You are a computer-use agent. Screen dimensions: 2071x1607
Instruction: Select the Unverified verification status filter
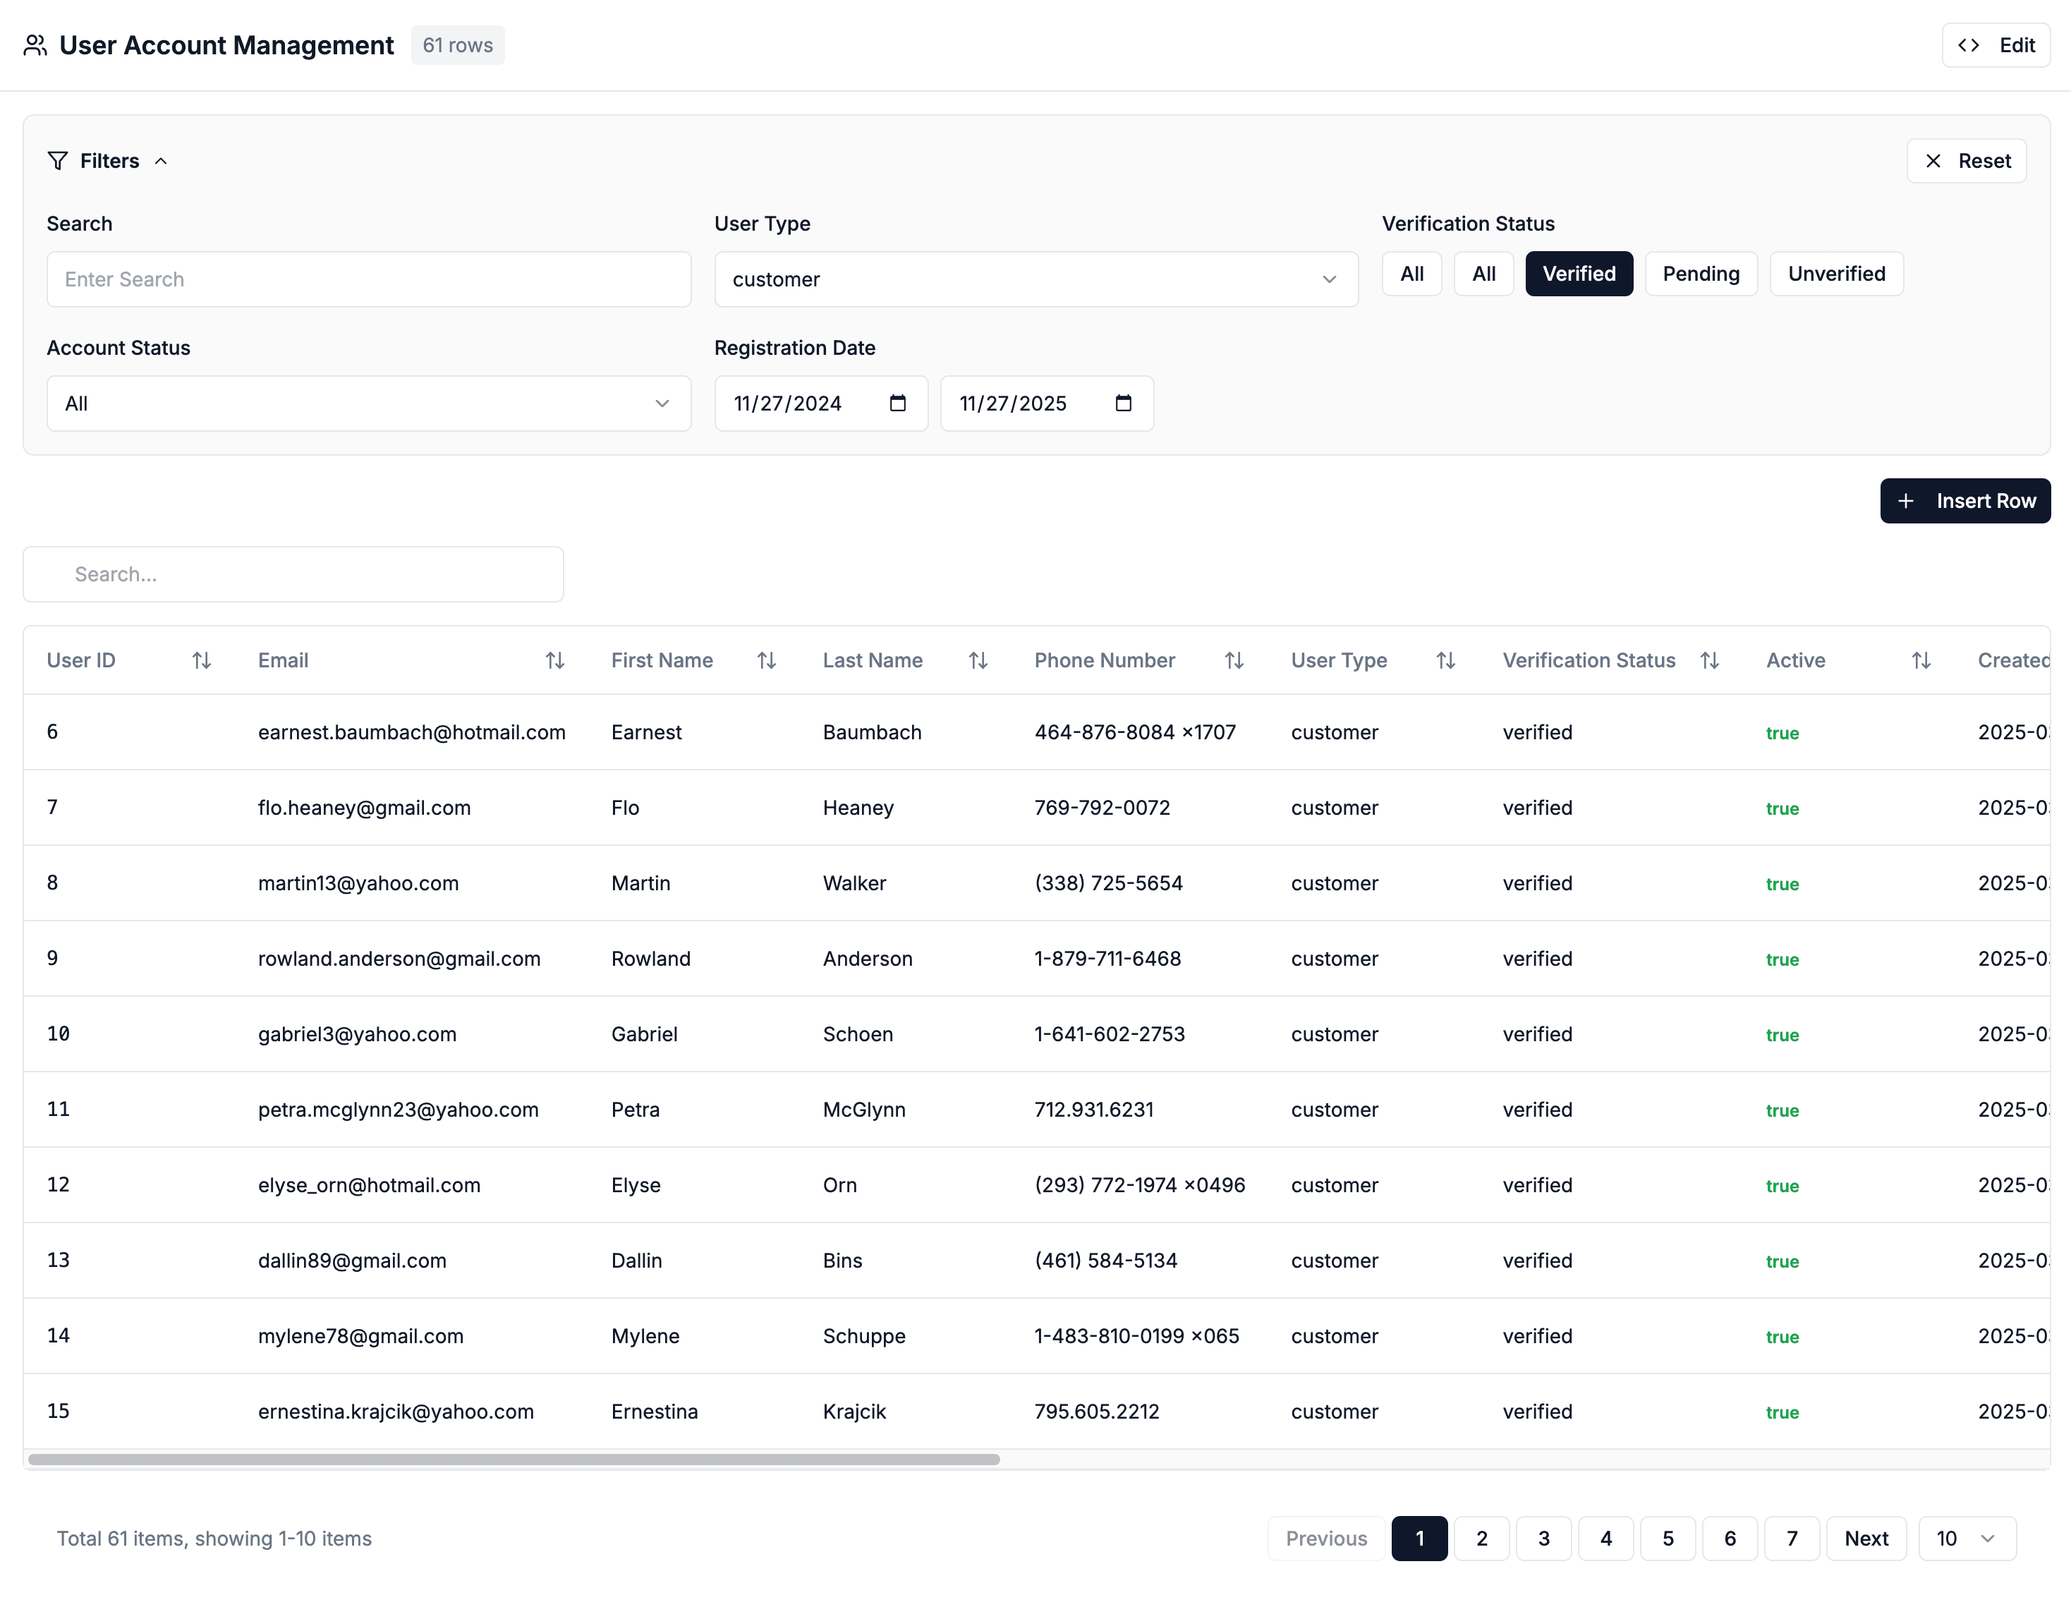click(1837, 273)
